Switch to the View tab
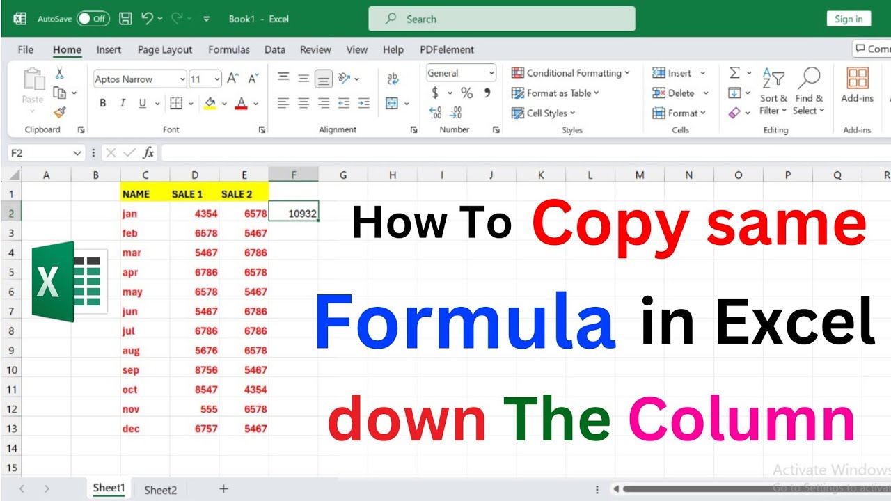Viewport: 891px width, 501px height. [x=357, y=49]
